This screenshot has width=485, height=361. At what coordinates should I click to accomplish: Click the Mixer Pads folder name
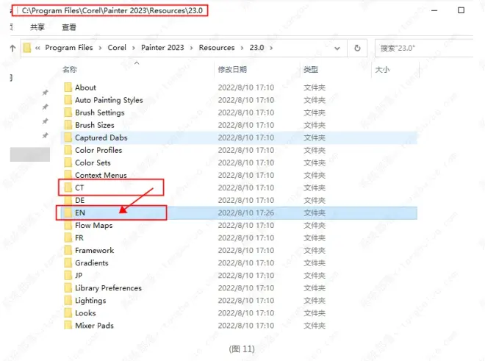point(94,326)
